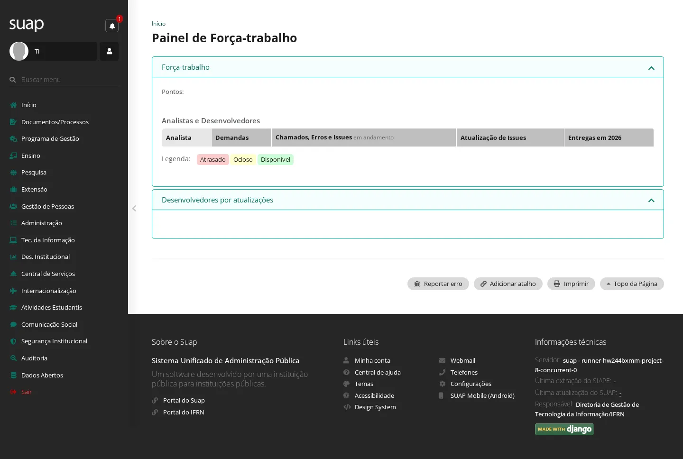The width and height of the screenshot is (683, 459).
Task: Open the Design System link
Action: tap(375, 407)
